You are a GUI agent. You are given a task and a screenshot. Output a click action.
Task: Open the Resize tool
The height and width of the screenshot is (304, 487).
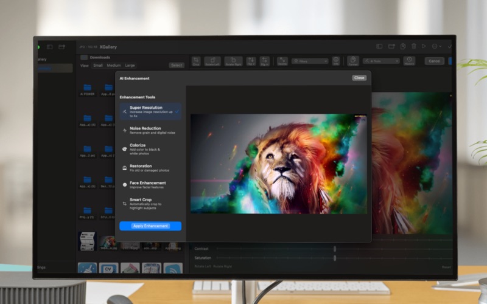pos(282,61)
